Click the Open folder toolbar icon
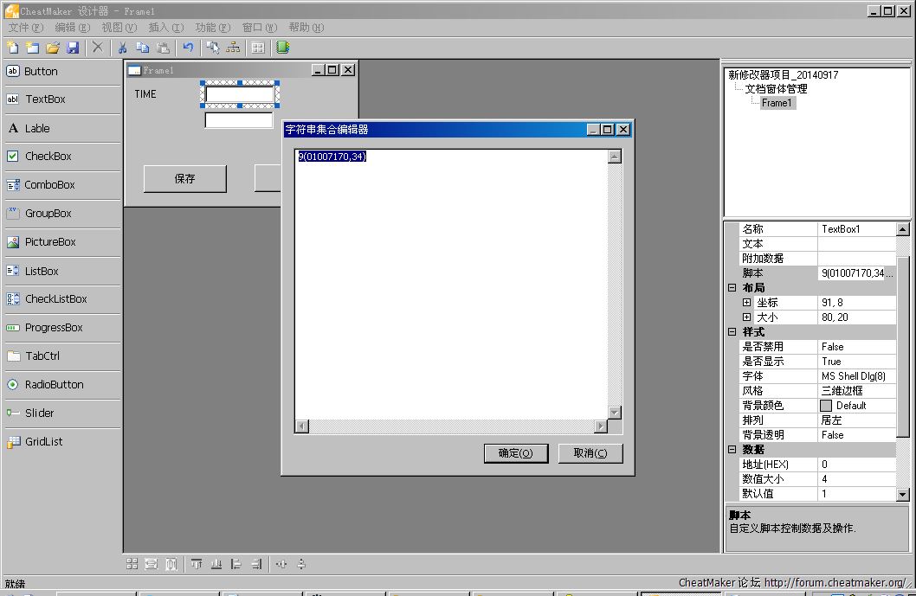The image size is (916, 596). pyautogui.click(x=53, y=48)
